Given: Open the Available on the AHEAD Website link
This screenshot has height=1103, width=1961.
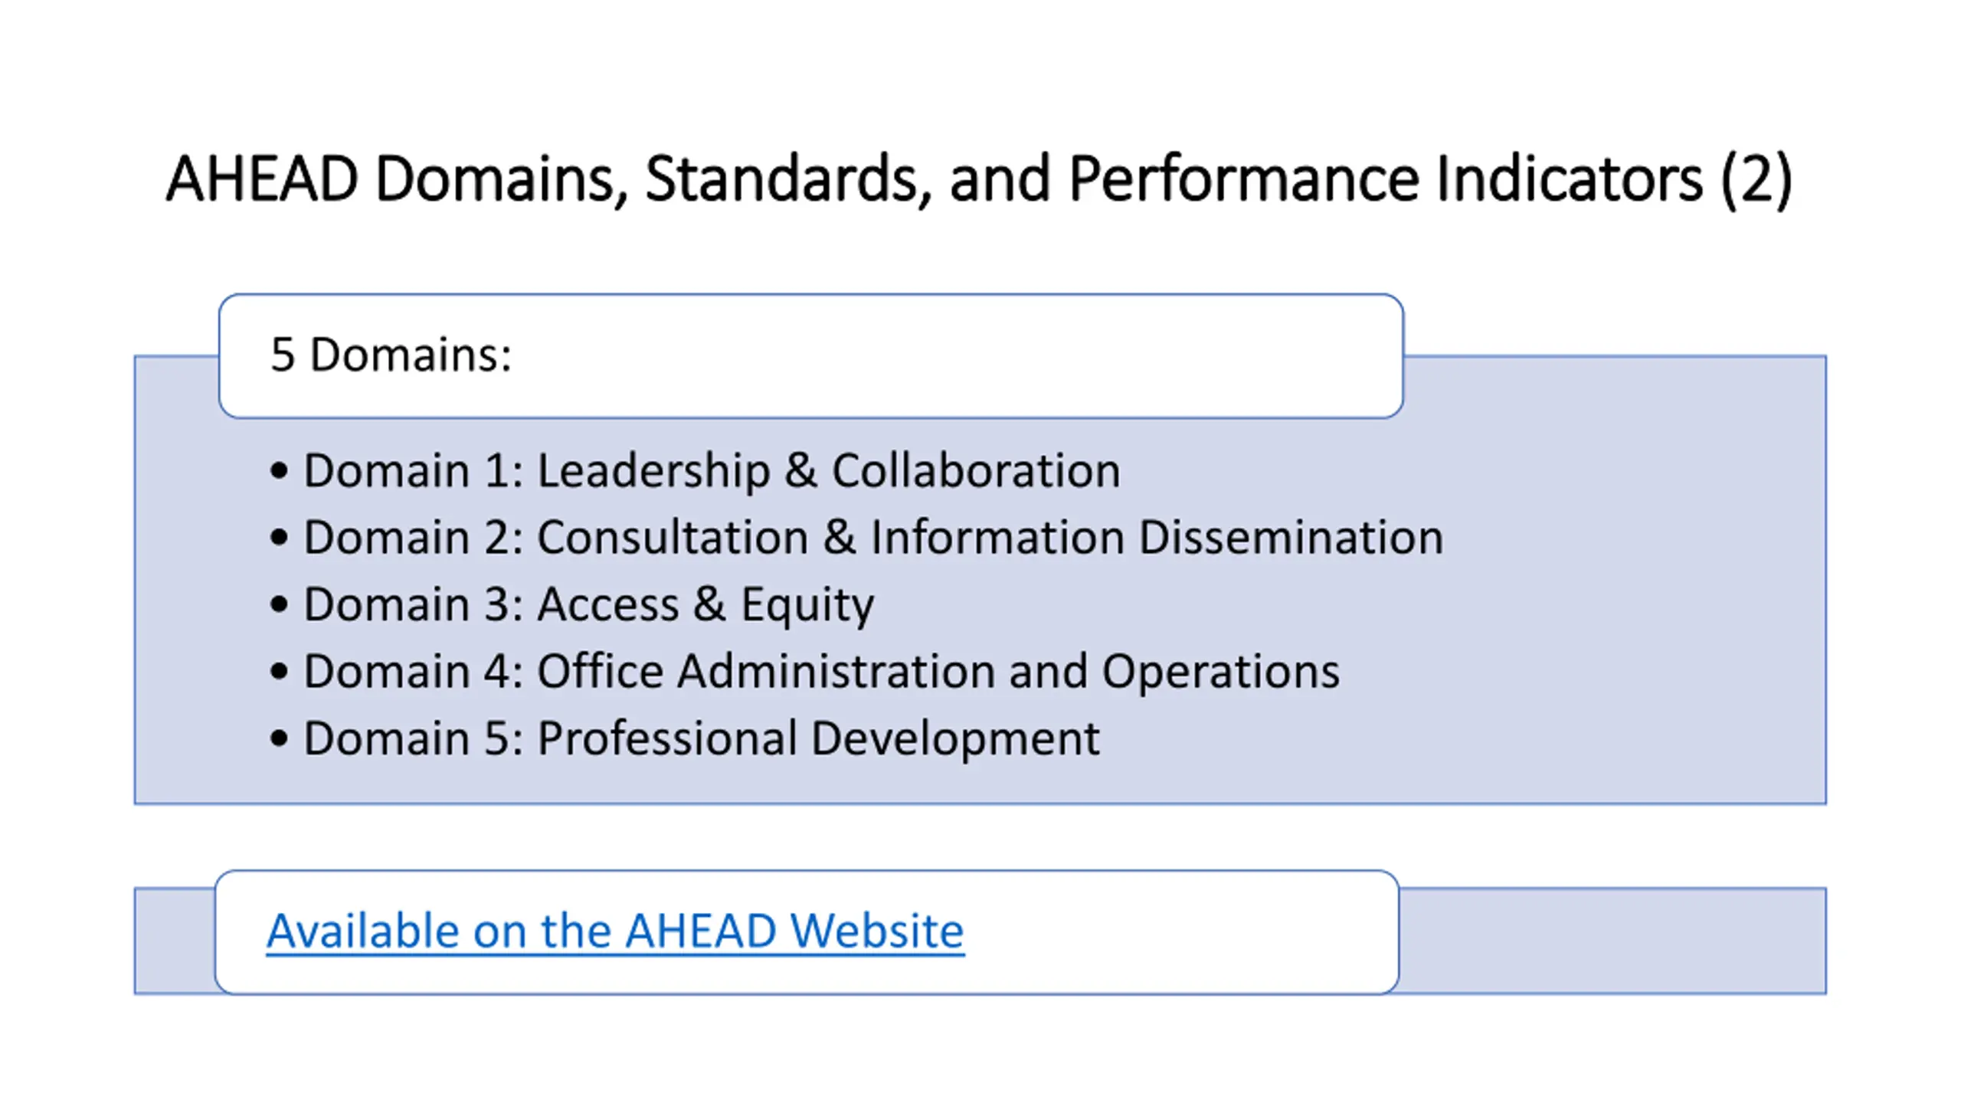Looking at the screenshot, I should [x=615, y=931].
